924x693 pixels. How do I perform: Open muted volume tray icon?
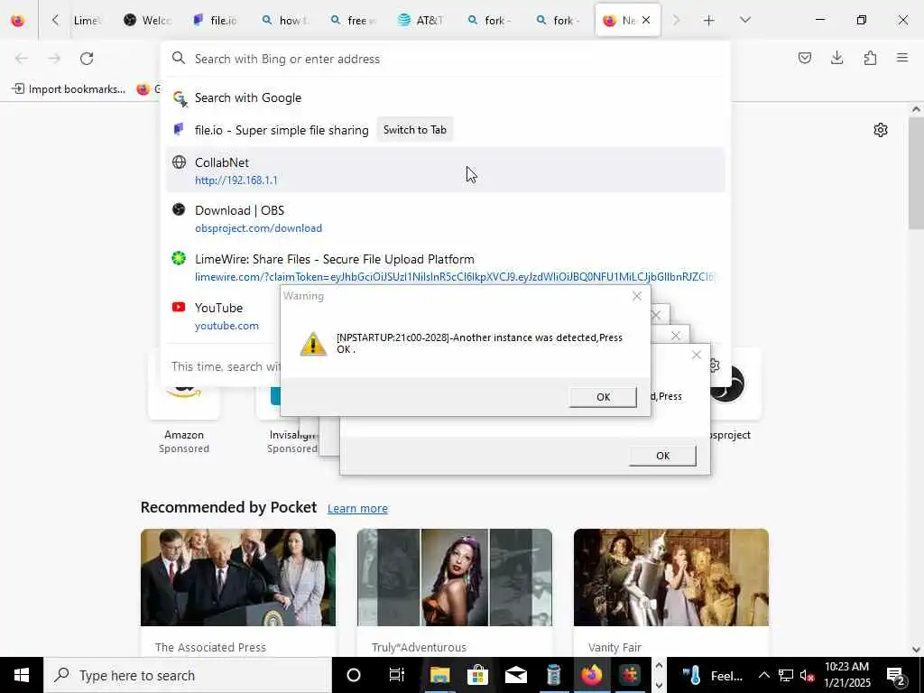808,675
